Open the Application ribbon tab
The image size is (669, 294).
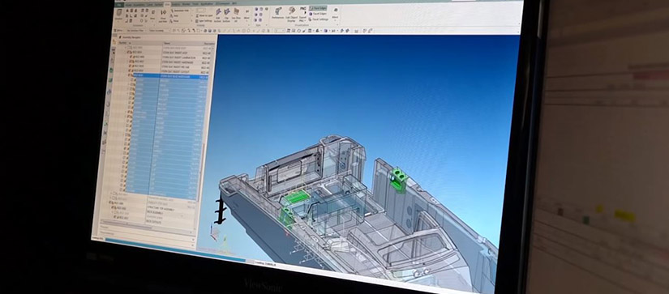click(206, 4)
